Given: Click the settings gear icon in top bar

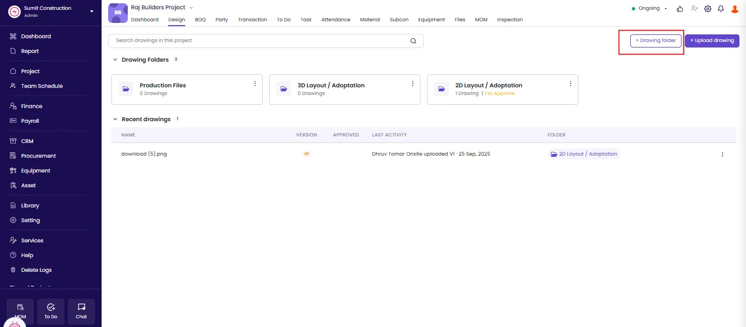Looking at the screenshot, I should 708,9.
